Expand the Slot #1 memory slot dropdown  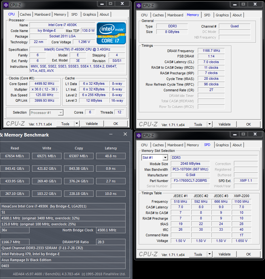[x=165, y=158]
